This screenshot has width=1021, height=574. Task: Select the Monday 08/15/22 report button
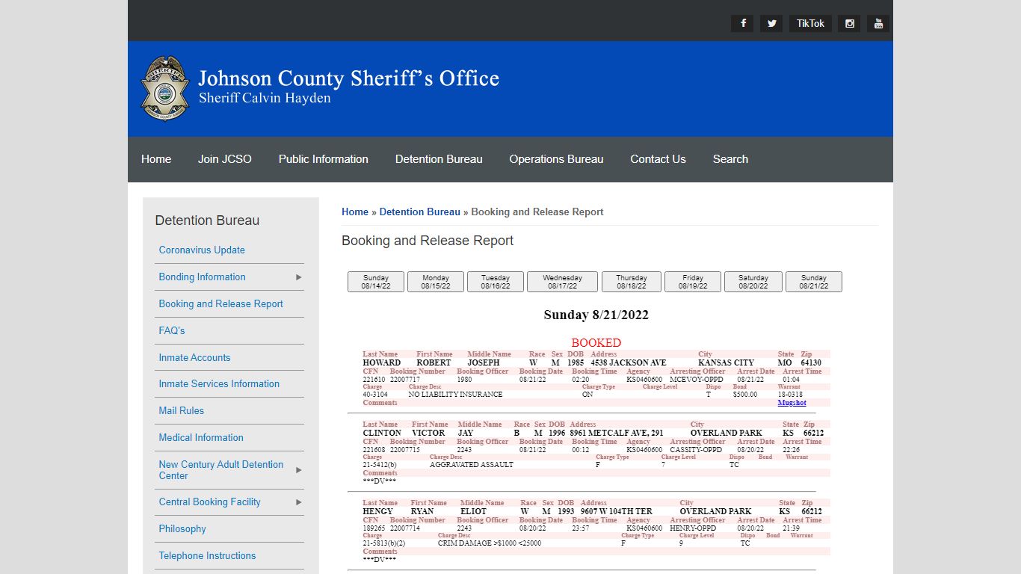pyautogui.click(x=436, y=282)
